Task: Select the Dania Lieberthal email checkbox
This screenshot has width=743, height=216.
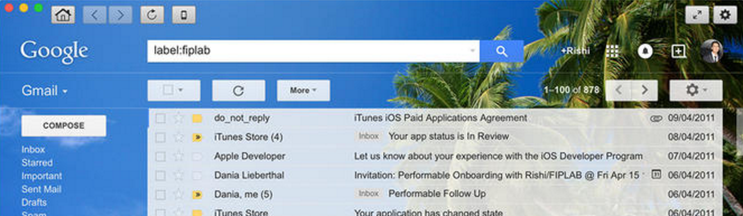Action: tap(161, 175)
